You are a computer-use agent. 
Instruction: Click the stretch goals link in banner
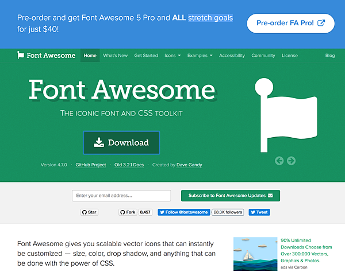(210, 18)
